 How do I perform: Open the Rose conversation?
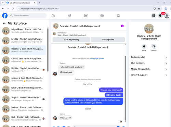pyautogui.click(x=23, y=89)
